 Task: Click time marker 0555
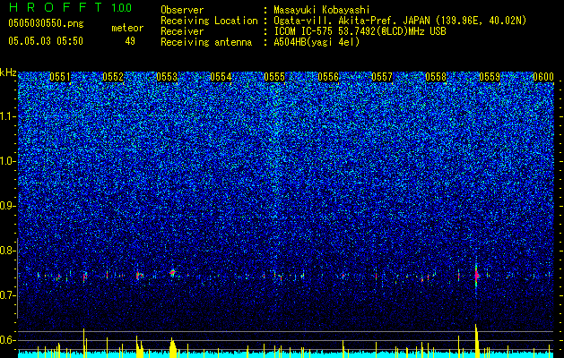(274, 77)
